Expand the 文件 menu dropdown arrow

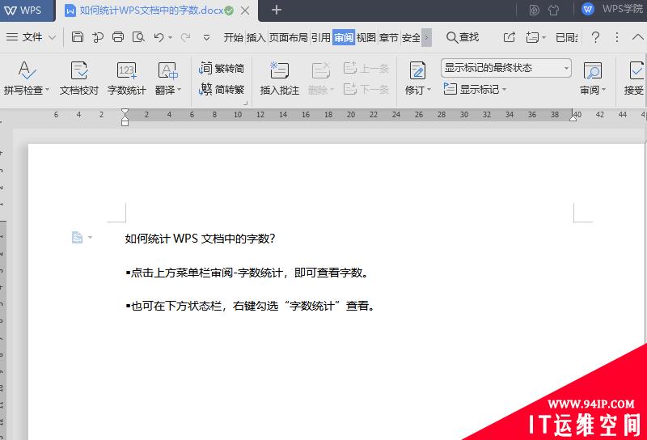pyautogui.click(x=53, y=37)
